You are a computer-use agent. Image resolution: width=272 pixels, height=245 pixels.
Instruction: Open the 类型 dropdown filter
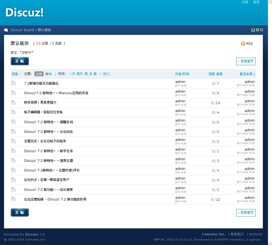point(16,74)
